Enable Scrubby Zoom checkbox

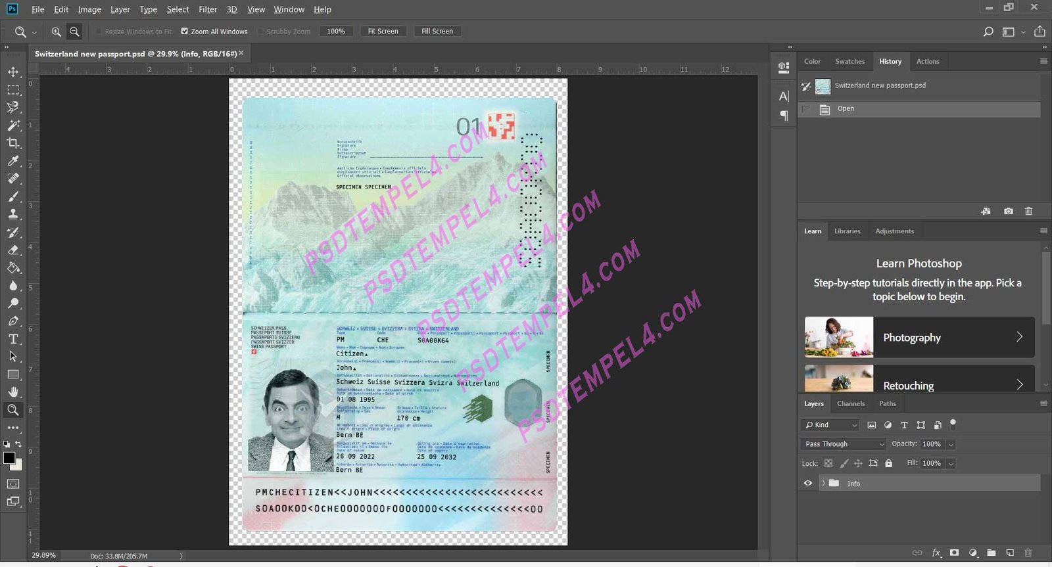point(260,31)
